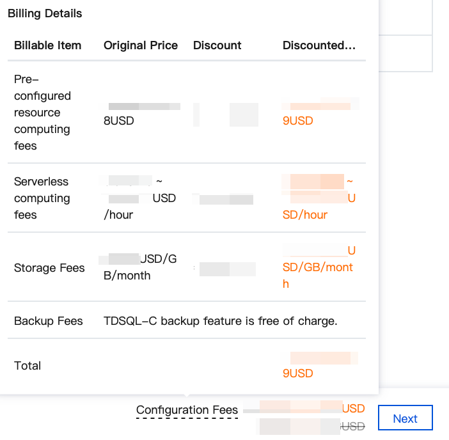449x440 pixels.
Task: Click the TDSQL-C backup free of charge note
Action: [220, 321]
